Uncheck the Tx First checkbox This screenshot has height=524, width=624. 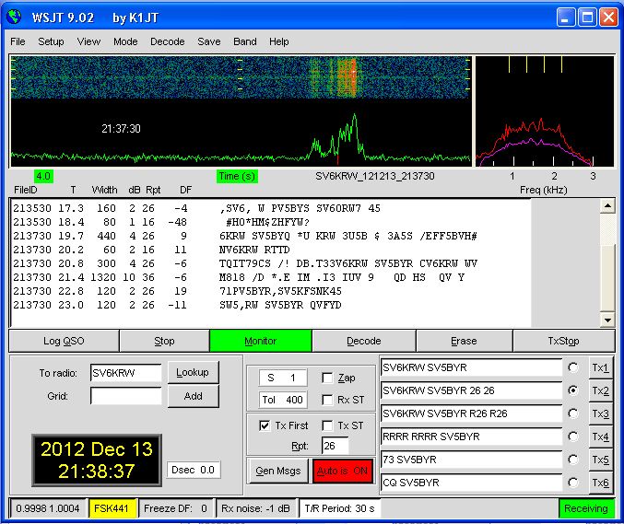pos(265,425)
